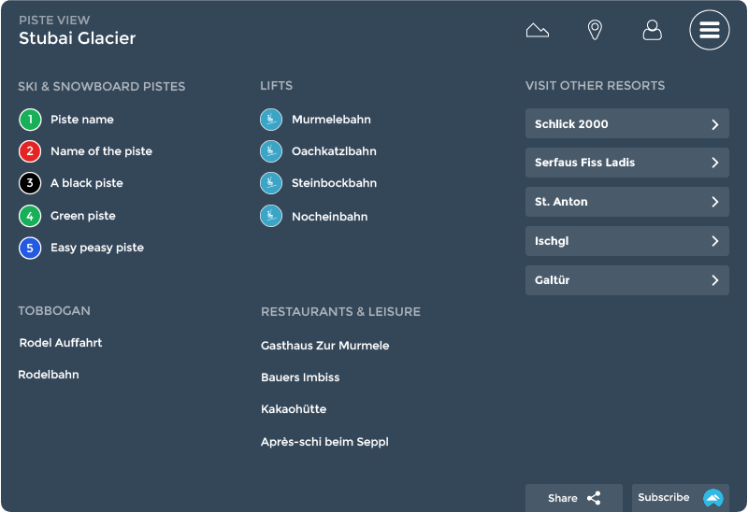
Task: Visit the Ischgl resort
Action: (626, 241)
